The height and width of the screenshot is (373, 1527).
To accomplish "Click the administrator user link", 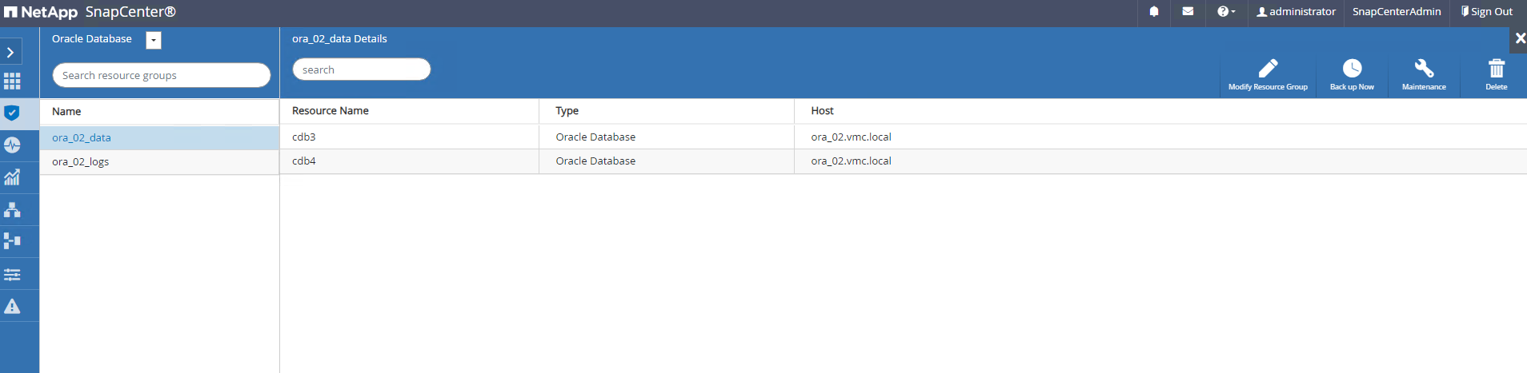I will pyautogui.click(x=1296, y=12).
